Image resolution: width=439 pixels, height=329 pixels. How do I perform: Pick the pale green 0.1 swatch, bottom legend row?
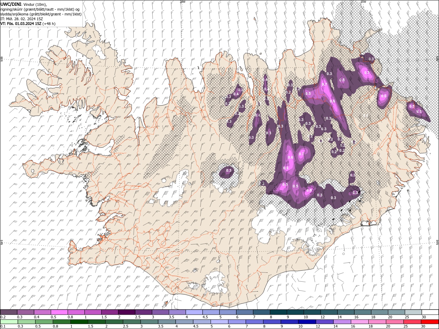[9, 322]
